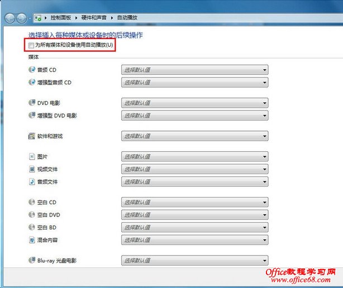Go back with the Back arrow button
This screenshot has height=288, width=343.
pos(10,18)
